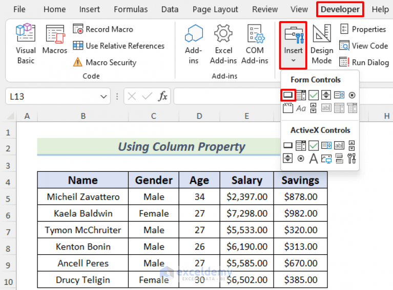Select ActiveX Option Button

click(x=301, y=159)
